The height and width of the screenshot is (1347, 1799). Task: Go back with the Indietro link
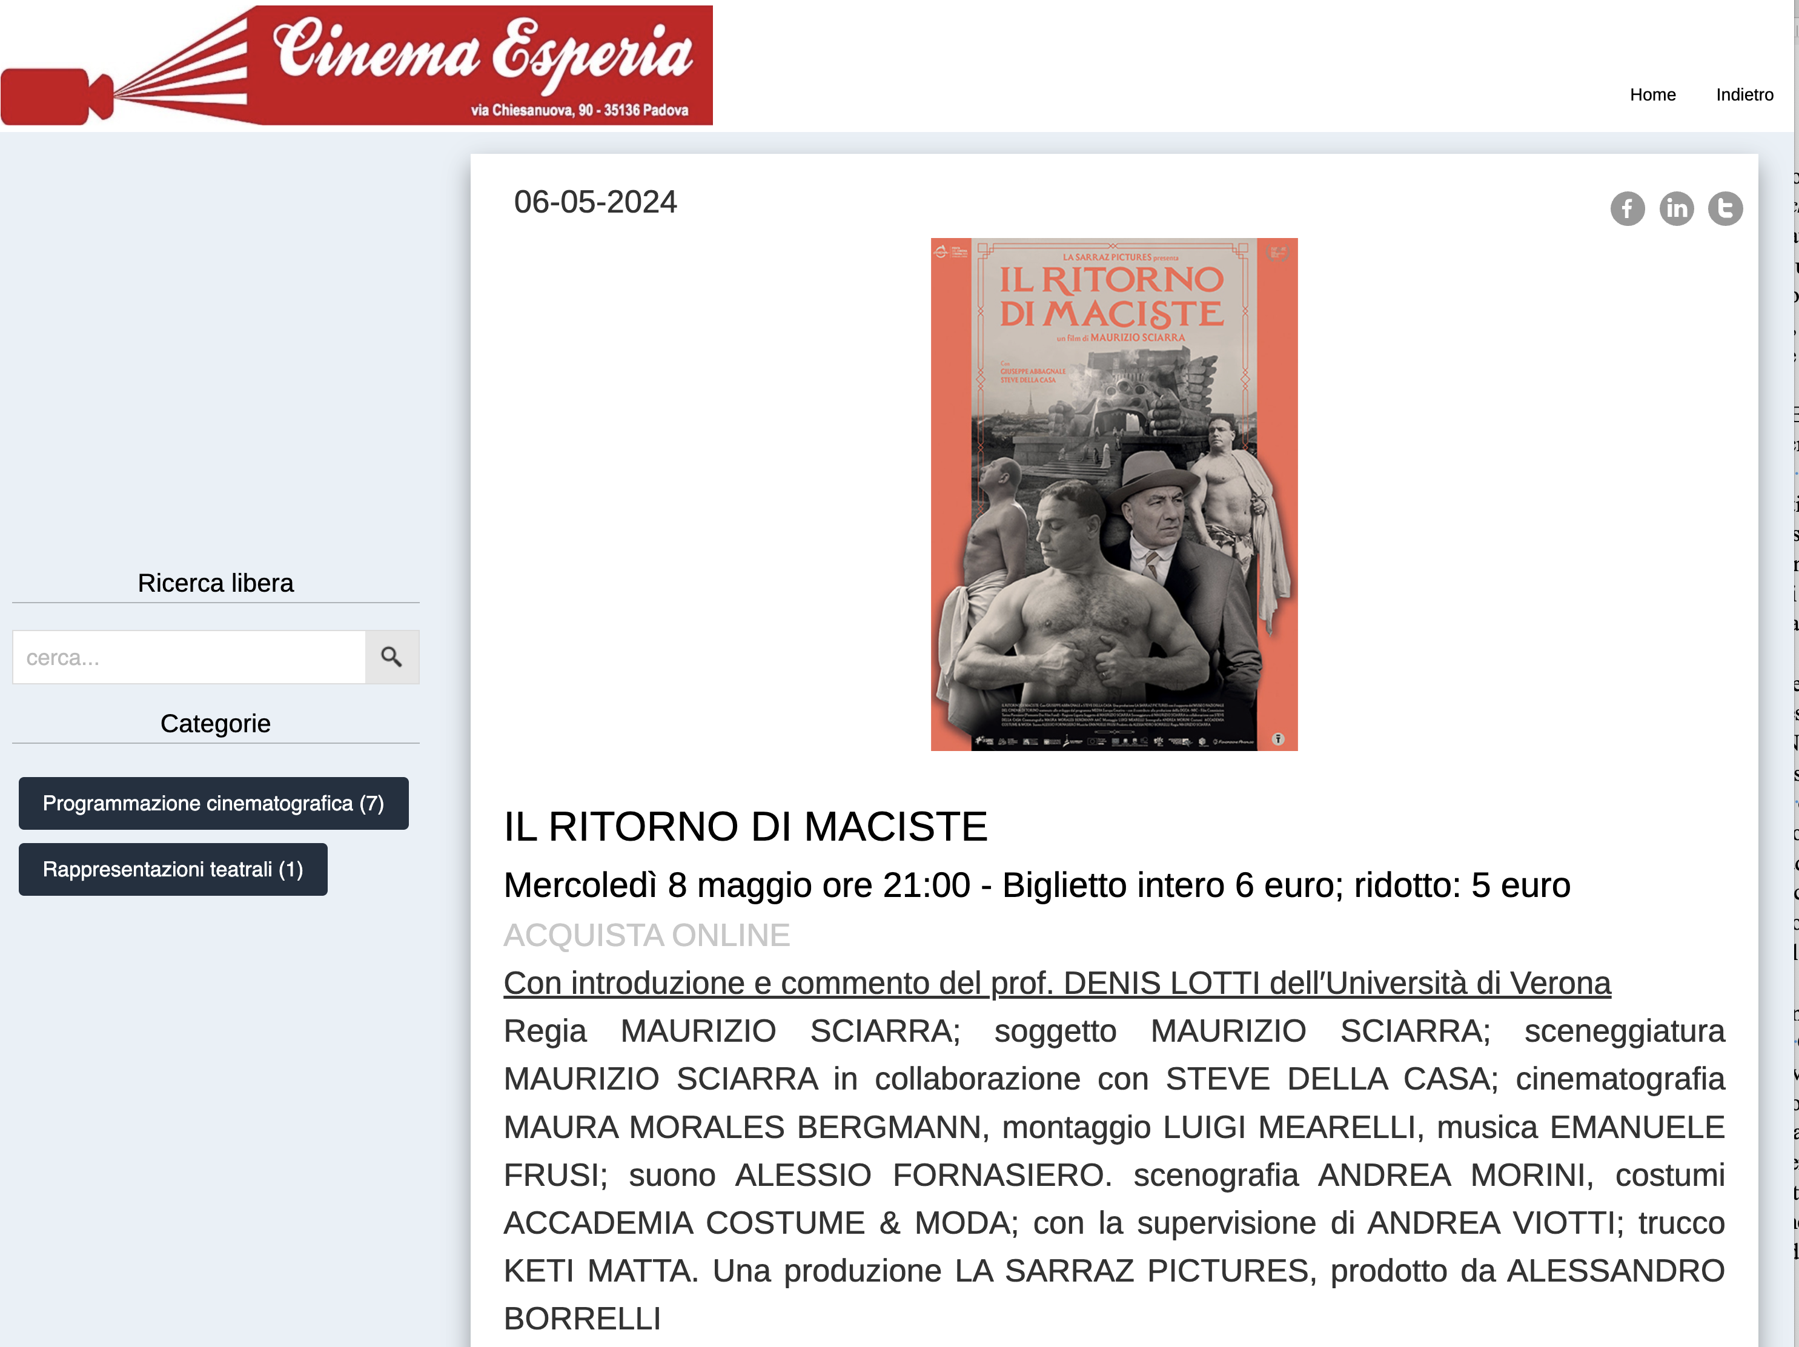coord(1744,94)
